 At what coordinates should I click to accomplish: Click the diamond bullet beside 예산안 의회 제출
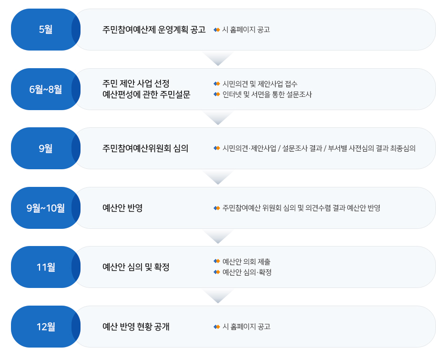[217, 261]
